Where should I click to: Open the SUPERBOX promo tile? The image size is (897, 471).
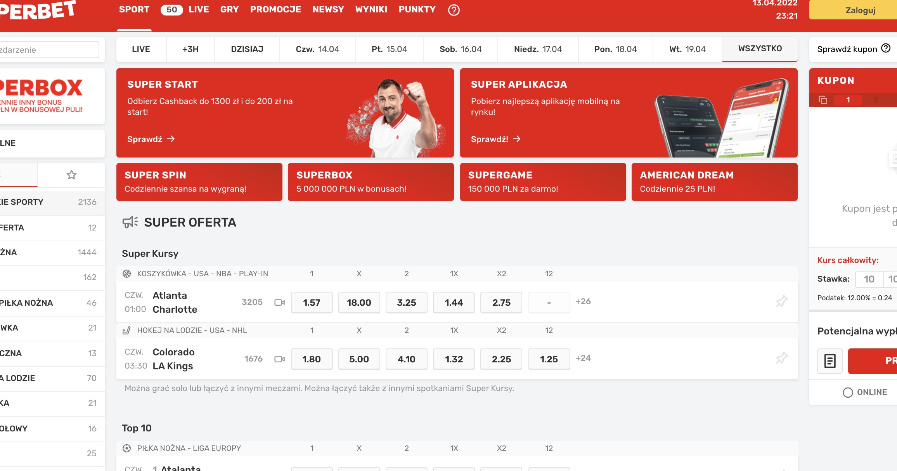pos(371,182)
